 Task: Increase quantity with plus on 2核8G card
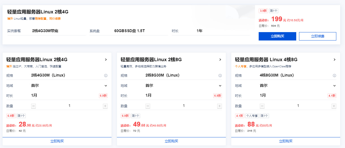click(x=219, y=106)
